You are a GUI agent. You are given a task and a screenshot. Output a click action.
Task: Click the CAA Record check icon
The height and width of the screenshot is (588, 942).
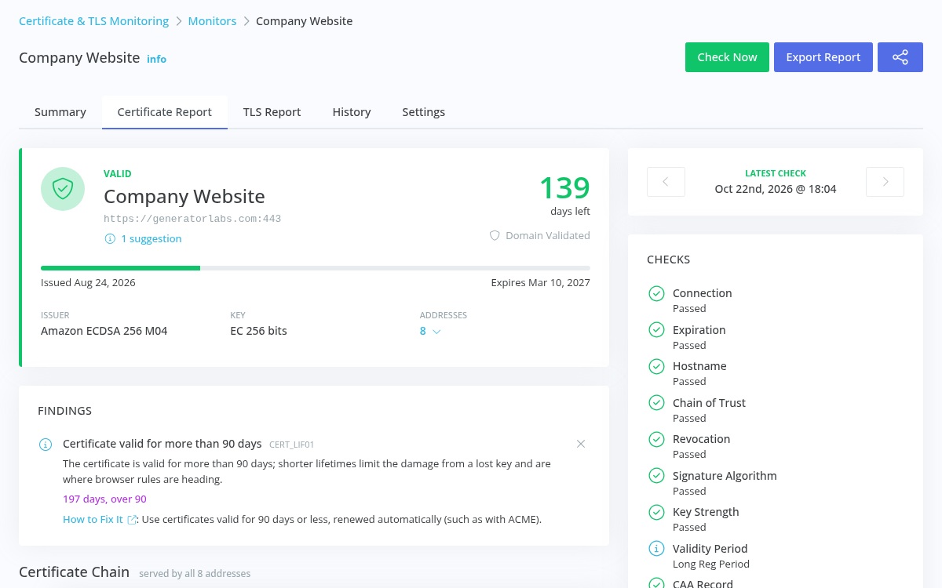[657, 583]
